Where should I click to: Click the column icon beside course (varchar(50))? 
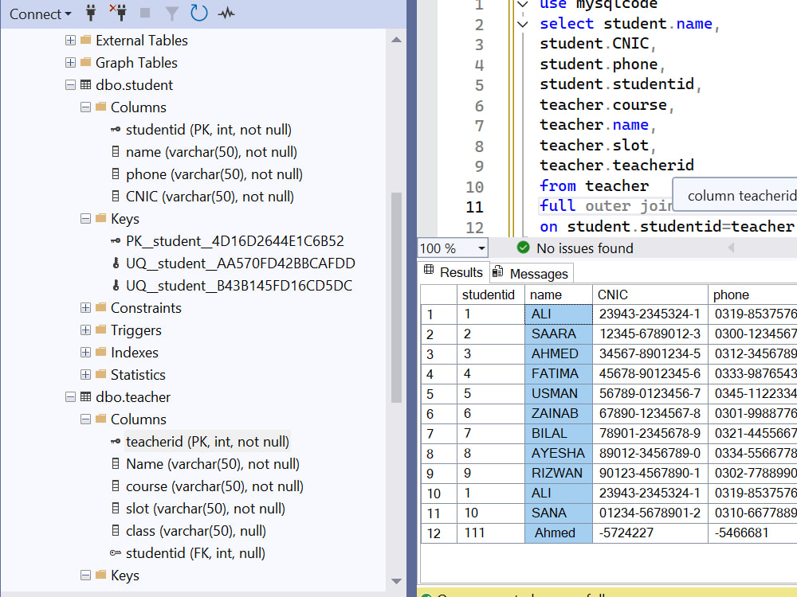pyautogui.click(x=116, y=486)
